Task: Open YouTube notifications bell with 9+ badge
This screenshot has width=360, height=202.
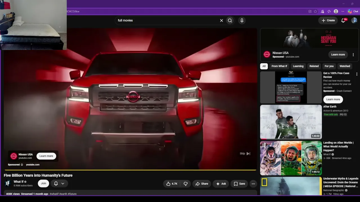Action: (343, 20)
